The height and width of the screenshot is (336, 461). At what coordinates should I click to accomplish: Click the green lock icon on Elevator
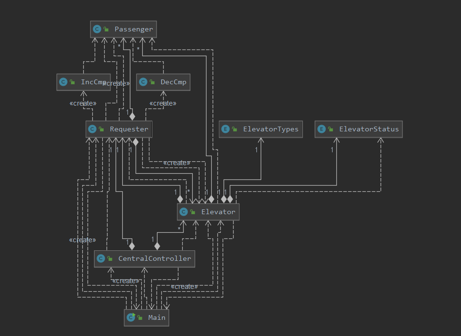(x=193, y=212)
